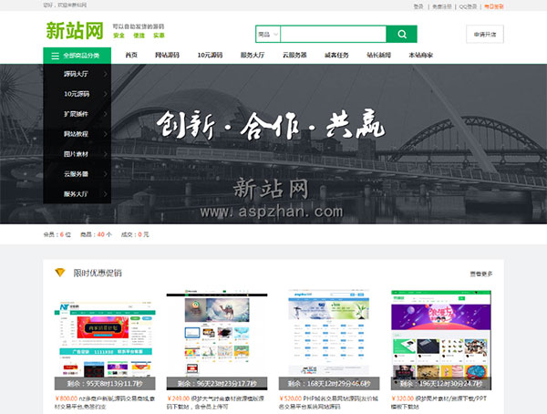This screenshot has height=414, width=547.
Task: Expand the 图片素材 sidebar category
Action: [x=77, y=154]
